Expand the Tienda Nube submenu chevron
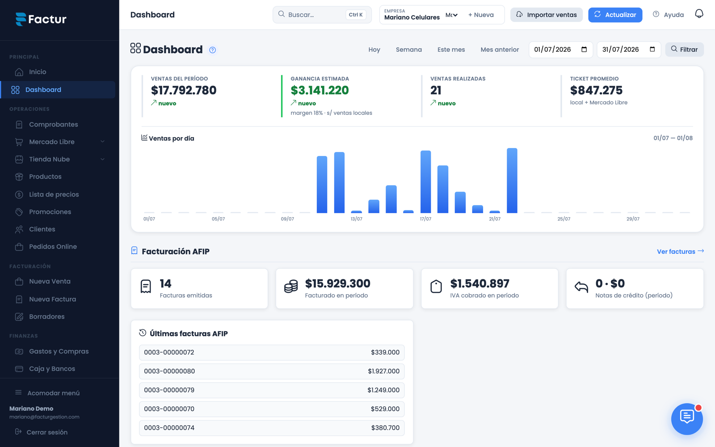The width and height of the screenshot is (715, 447). point(103,159)
